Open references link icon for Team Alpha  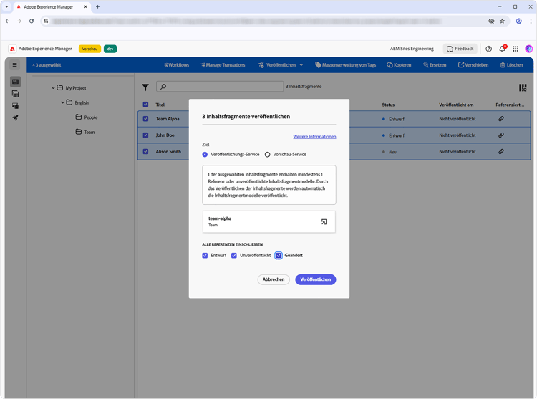point(501,119)
